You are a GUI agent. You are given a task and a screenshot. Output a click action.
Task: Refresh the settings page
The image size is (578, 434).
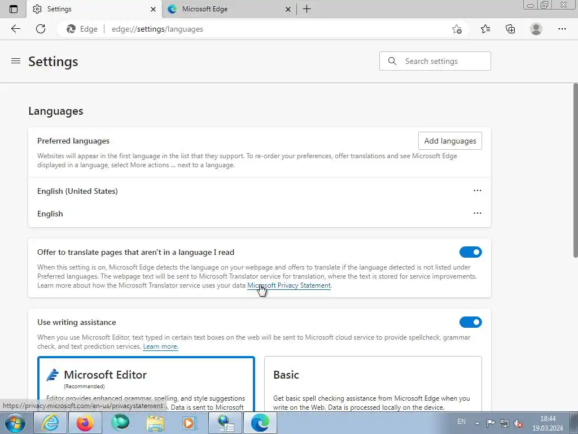coord(41,29)
